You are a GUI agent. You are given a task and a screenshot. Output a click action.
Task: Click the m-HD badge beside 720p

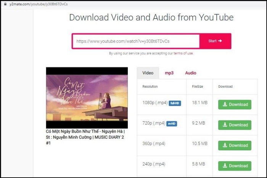[172, 123]
